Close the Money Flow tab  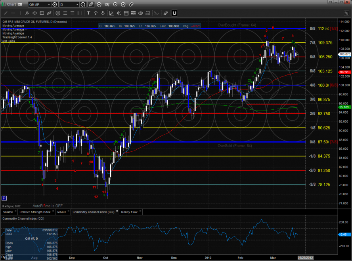pyautogui.click(x=140, y=212)
